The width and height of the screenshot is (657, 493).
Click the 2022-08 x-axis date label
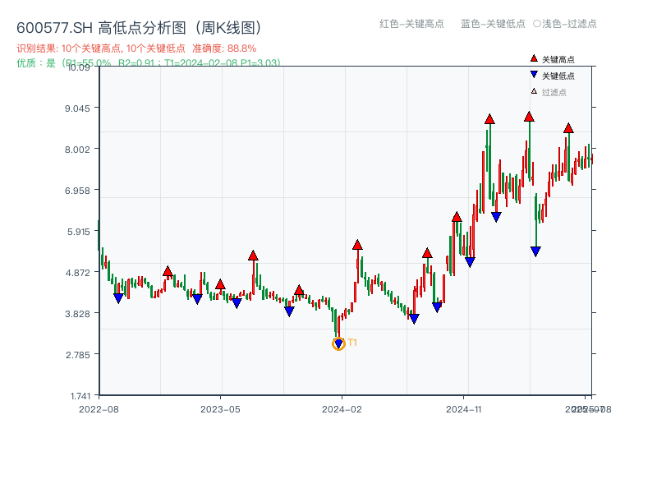[99, 409]
